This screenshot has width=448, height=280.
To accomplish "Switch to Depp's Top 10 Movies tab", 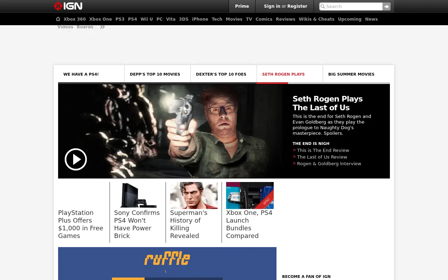I will click(157, 74).
